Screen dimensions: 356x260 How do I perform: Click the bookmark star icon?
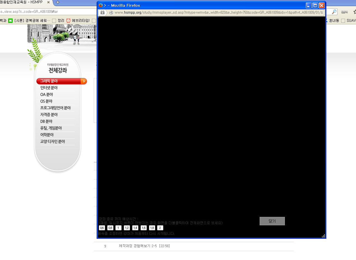tap(354, 12)
